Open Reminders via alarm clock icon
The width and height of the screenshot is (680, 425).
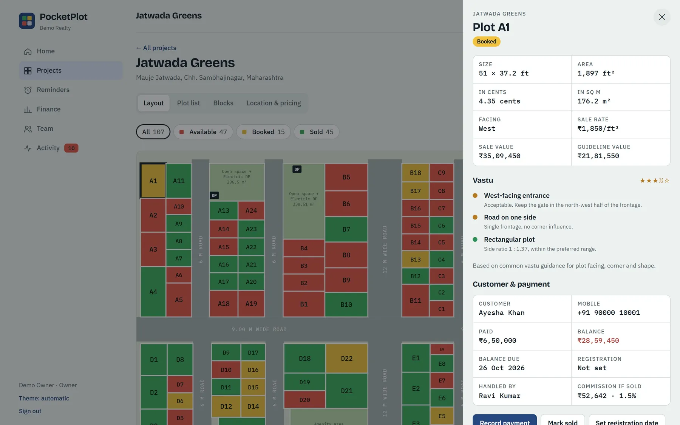point(28,90)
